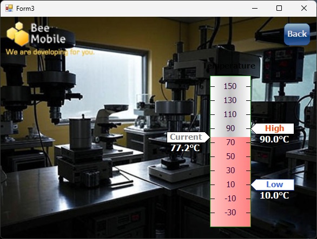
Task: Select the High threshold marker
Action: 272,128
